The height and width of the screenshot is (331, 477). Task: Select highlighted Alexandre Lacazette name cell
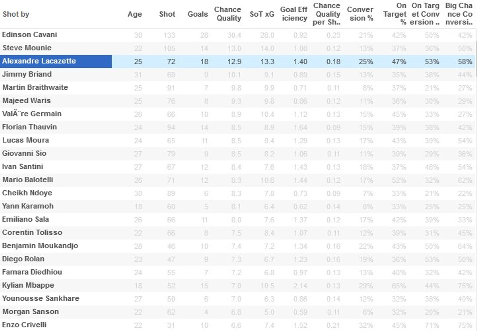[x=39, y=61]
